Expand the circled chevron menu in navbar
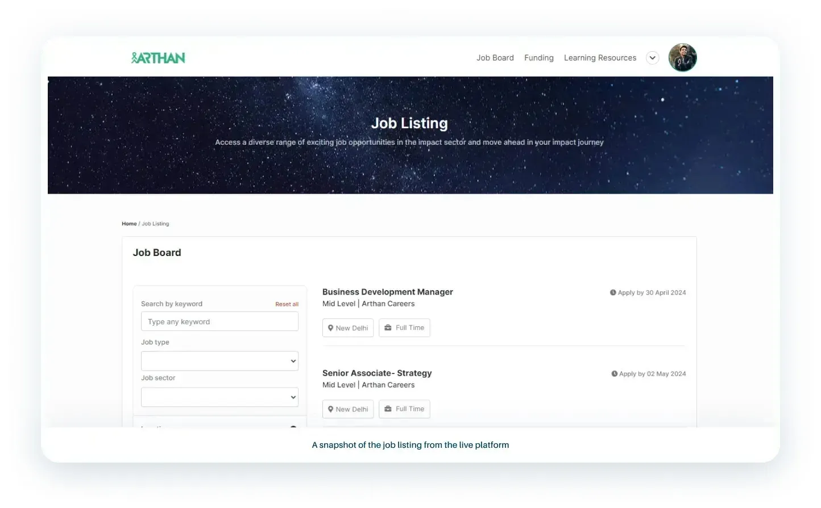821x508 pixels. click(x=653, y=58)
